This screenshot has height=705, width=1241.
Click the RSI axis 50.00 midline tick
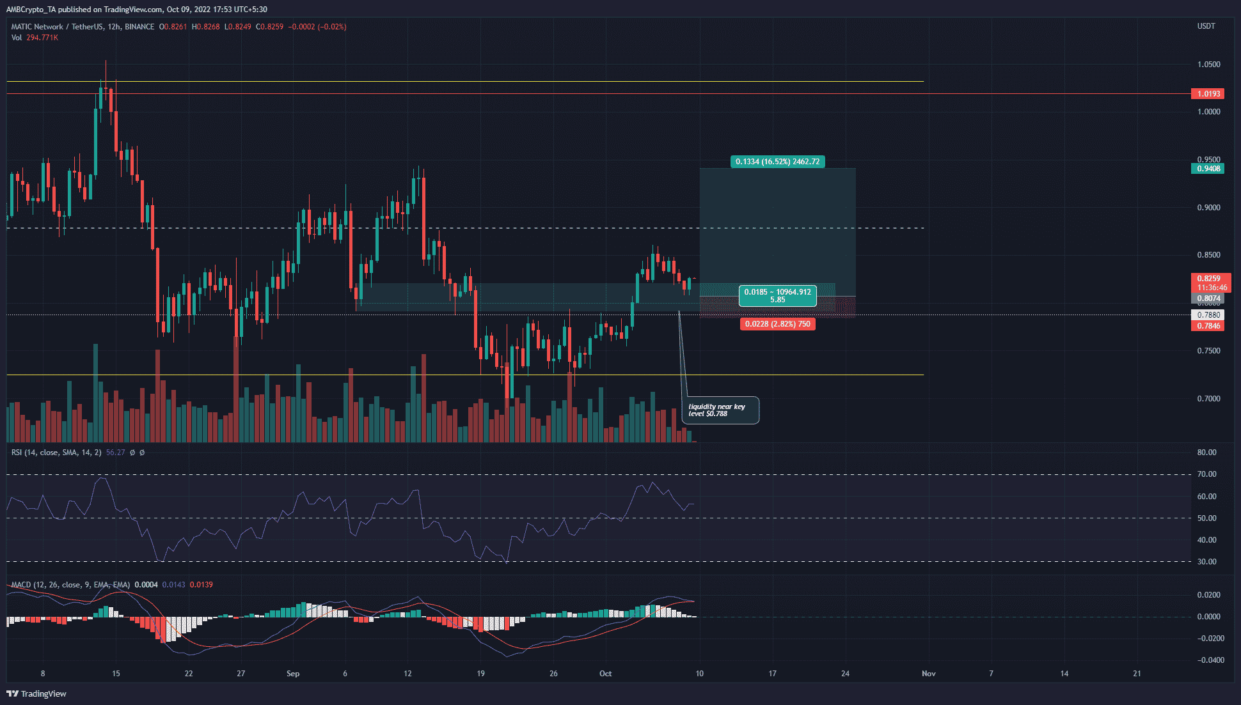tap(1206, 518)
